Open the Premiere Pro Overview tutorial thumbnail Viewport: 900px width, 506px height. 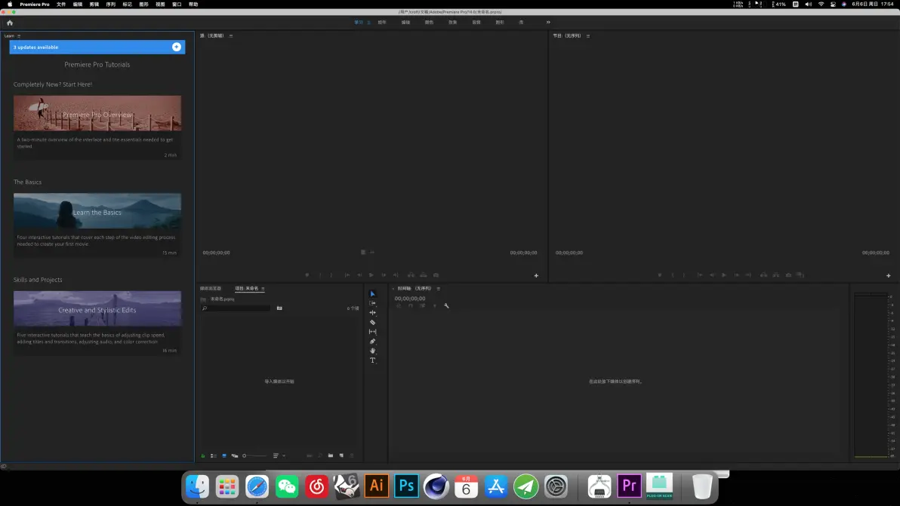[97, 113]
